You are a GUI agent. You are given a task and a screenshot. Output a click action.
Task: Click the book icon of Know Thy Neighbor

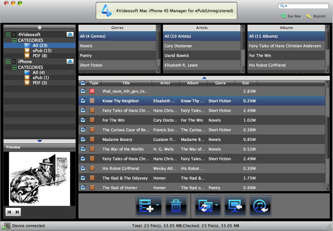click(x=92, y=101)
